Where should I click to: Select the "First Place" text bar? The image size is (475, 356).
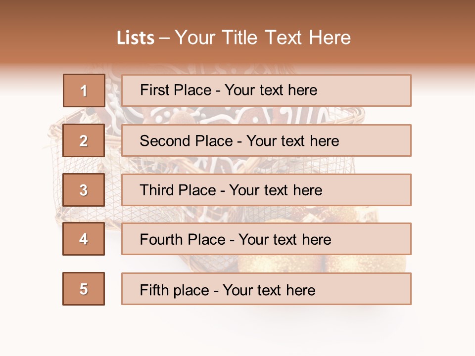point(266,90)
